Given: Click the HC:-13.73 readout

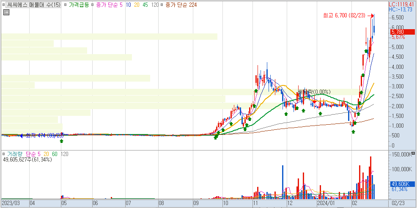Looking at the screenshot, I should click(401, 9).
